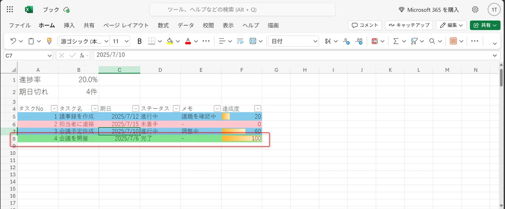Click Microsoft 365 を購入
Viewport: 505px width, 209px height.
pos(428,9)
